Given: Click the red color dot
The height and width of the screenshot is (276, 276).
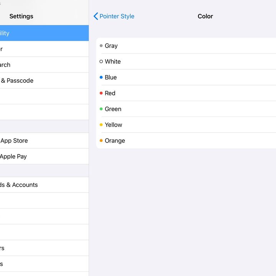Looking at the screenshot, I should (101, 93).
